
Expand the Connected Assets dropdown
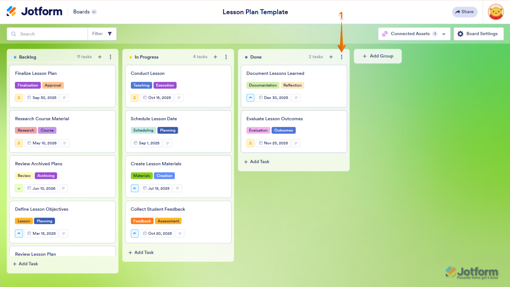click(x=444, y=34)
